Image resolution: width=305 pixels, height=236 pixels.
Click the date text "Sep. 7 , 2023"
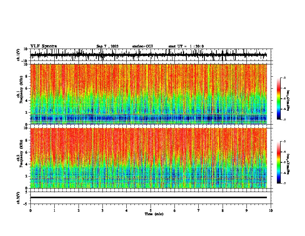pyautogui.click(x=107, y=46)
